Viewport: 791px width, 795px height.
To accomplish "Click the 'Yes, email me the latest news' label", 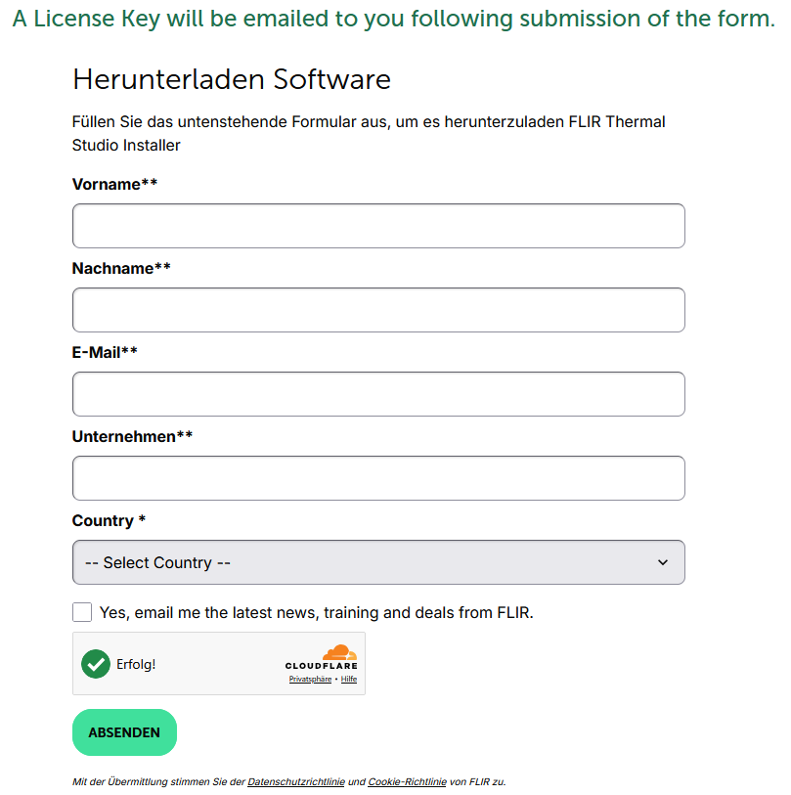I will (317, 613).
